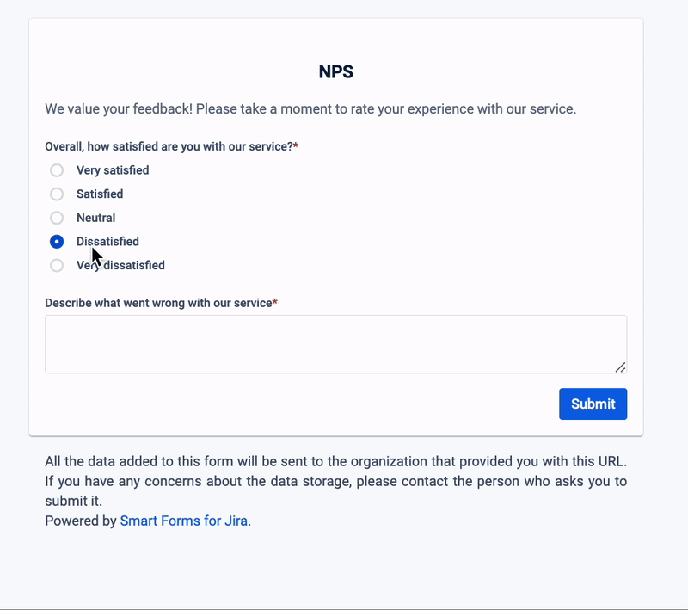
Task: Click the 'Very satisfied' label text
Action: tap(113, 170)
